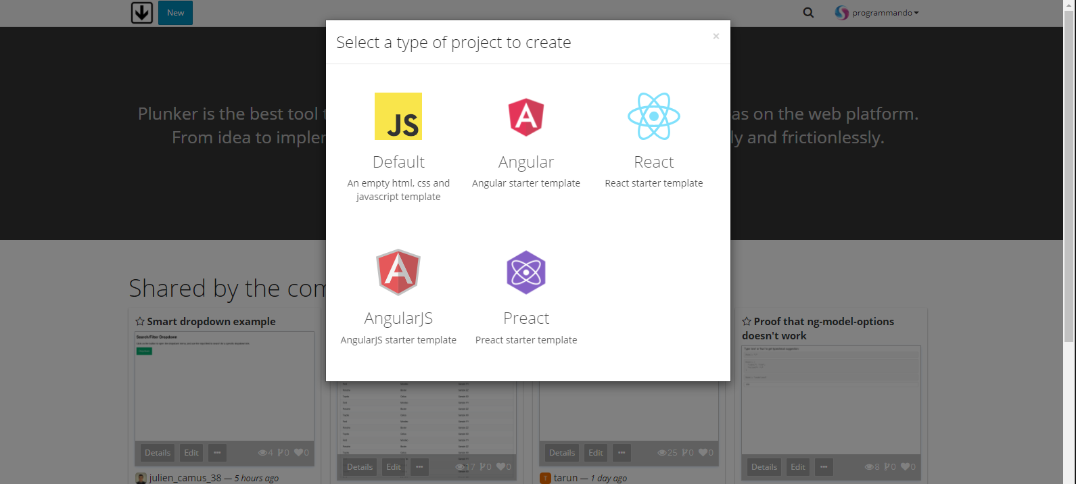Click tarun's orange avatar icon
Image resolution: width=1076 pixels, height=484 pixels.
(x=545, y=478)
